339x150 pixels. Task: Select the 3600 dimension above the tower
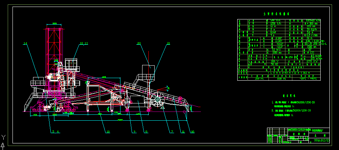coord(54,23)
